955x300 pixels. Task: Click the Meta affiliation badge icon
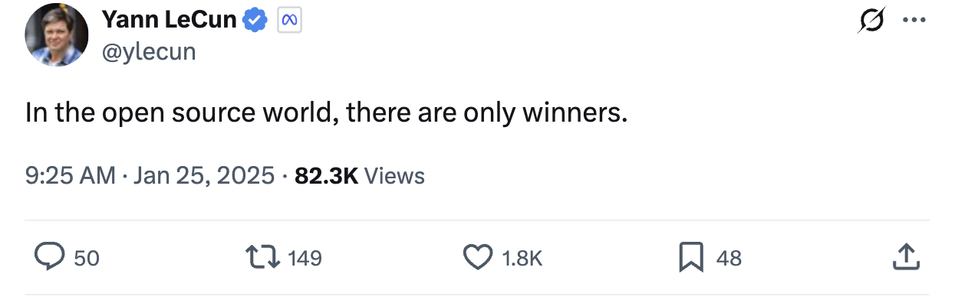tap(288, 21)
